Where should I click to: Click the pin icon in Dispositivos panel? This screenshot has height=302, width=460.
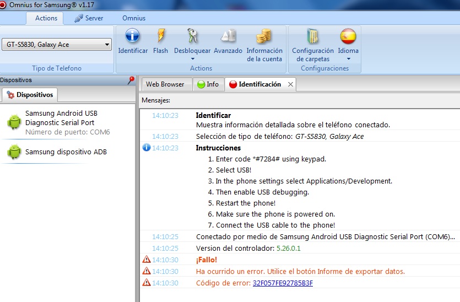coord(131,80)
